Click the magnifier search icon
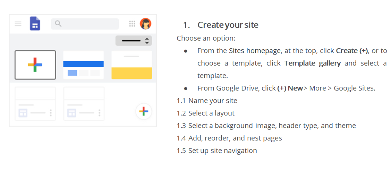Image resolution: width=391 pixels, height=170 pixels. (x=58, y=24)
